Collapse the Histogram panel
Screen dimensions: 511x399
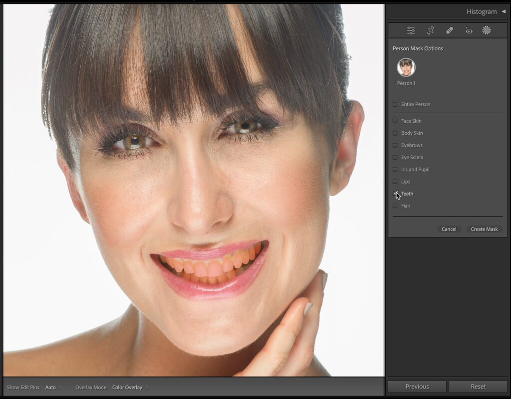[503, 11]
